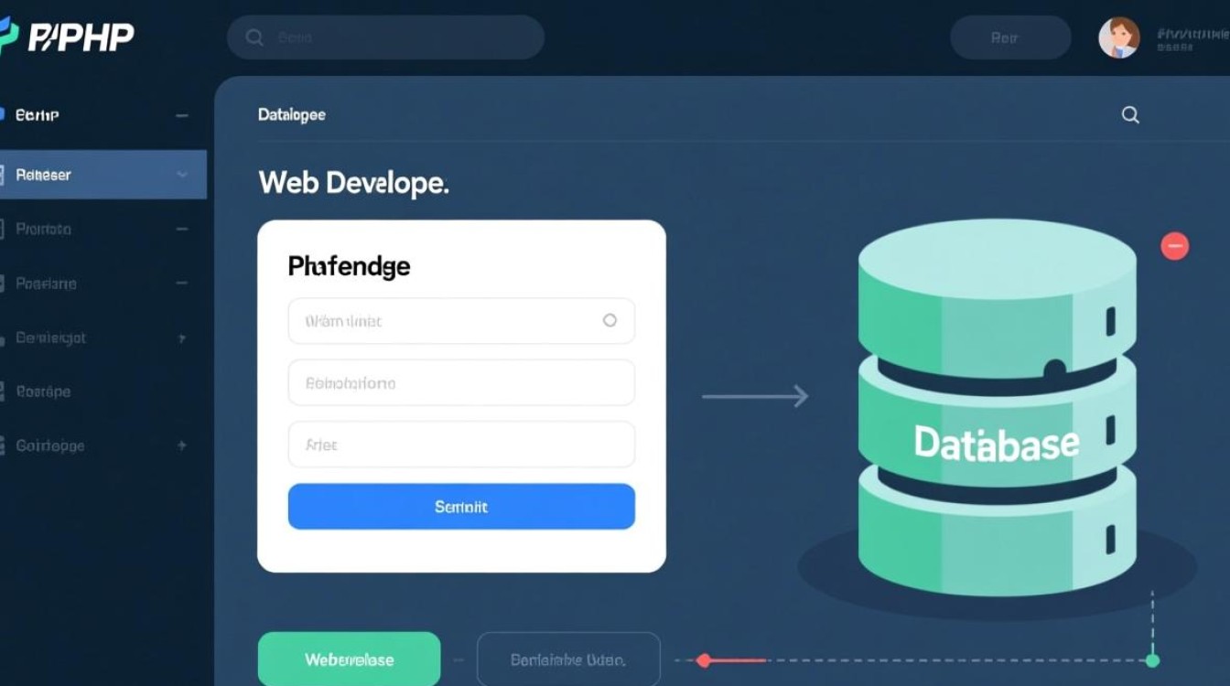
Task: Click the green Database cylinder illustration
Action: click(996, 412)
